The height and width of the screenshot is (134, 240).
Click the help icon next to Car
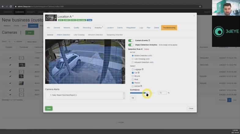click(x=138, y=73)
